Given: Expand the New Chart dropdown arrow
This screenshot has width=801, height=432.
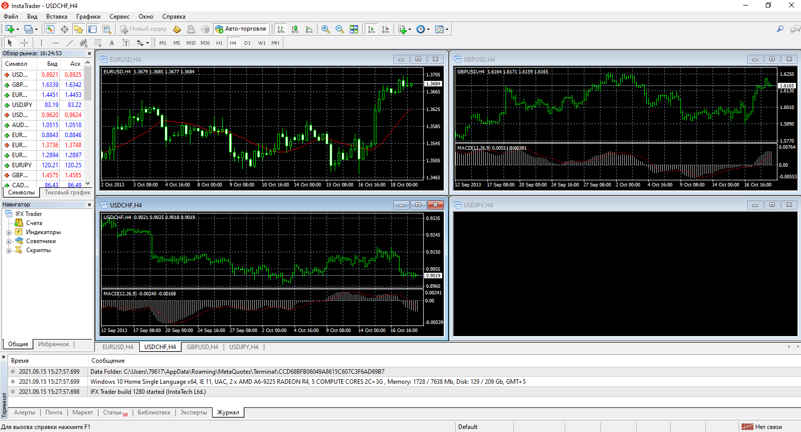Looking at the screenshot, I should [x=18, y=29].
